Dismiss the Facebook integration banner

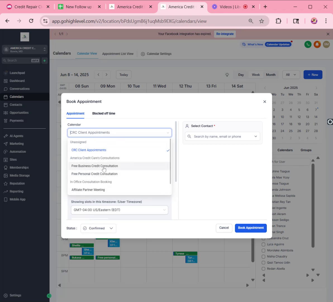click(328, 34)
